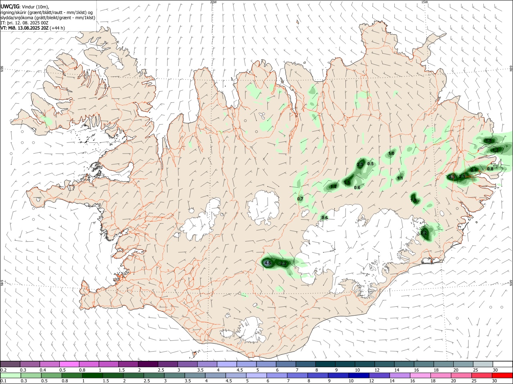Click the '20W' longitude label

213,2
